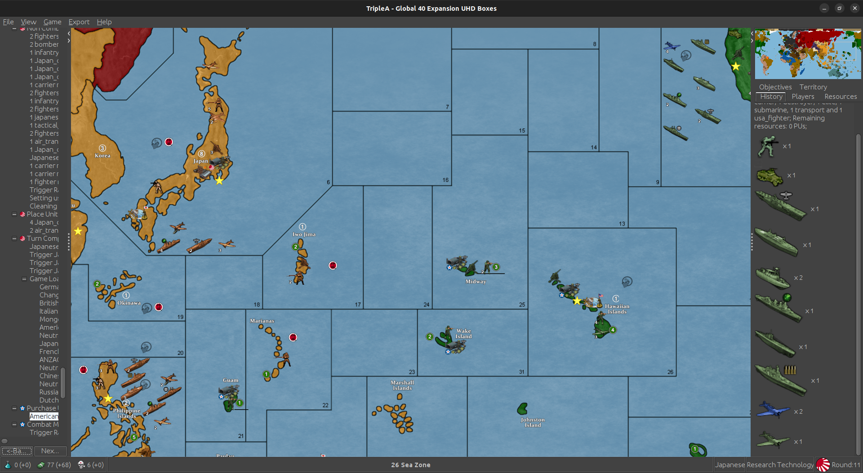863x473 pixels.
Task: Select the ship icon with yellow bars marker
Action: (781, 380)
